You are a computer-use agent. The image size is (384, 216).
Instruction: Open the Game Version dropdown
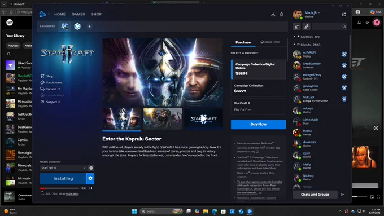coord(63,168)
